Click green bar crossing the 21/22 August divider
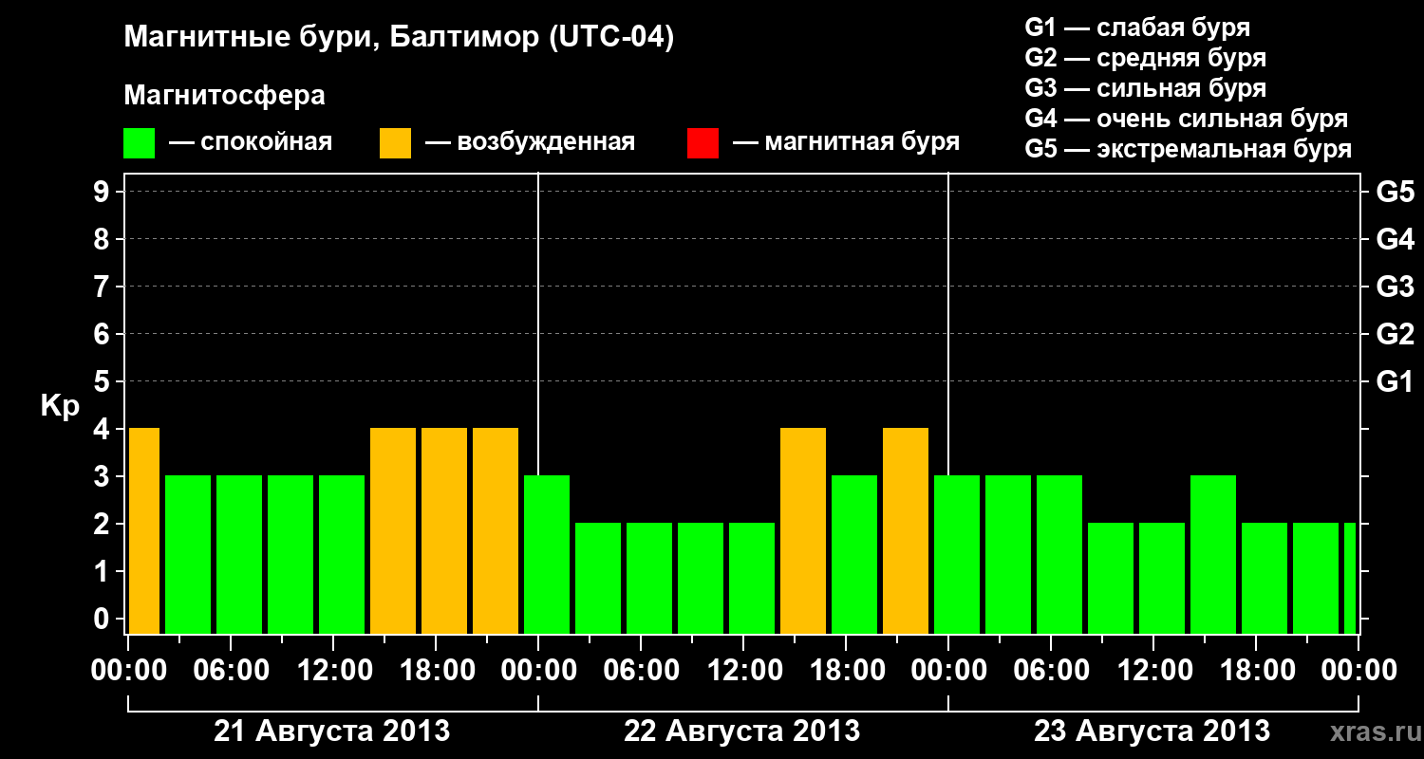This screenshot has height=759, width=1424. (x=547, y=555)
